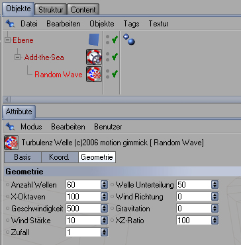
Task: Click the Random Wave object icon
Action: [94, 74]
